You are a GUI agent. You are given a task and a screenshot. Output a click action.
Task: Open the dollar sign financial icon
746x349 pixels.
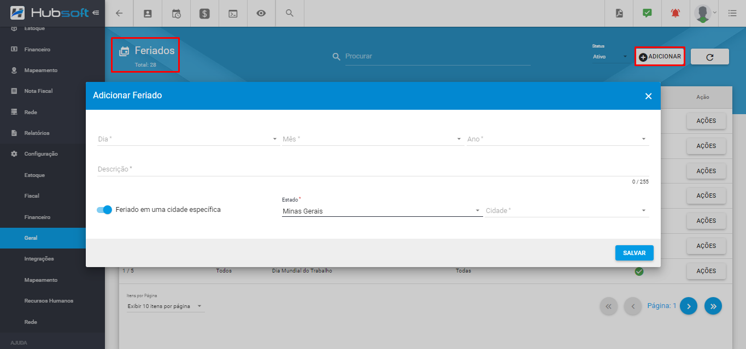[x=204, y=14]
